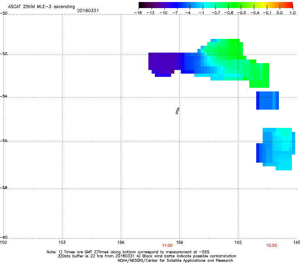
Task: Click the 'Data buffer is 22 hrs' note
Action: point(147,256)
